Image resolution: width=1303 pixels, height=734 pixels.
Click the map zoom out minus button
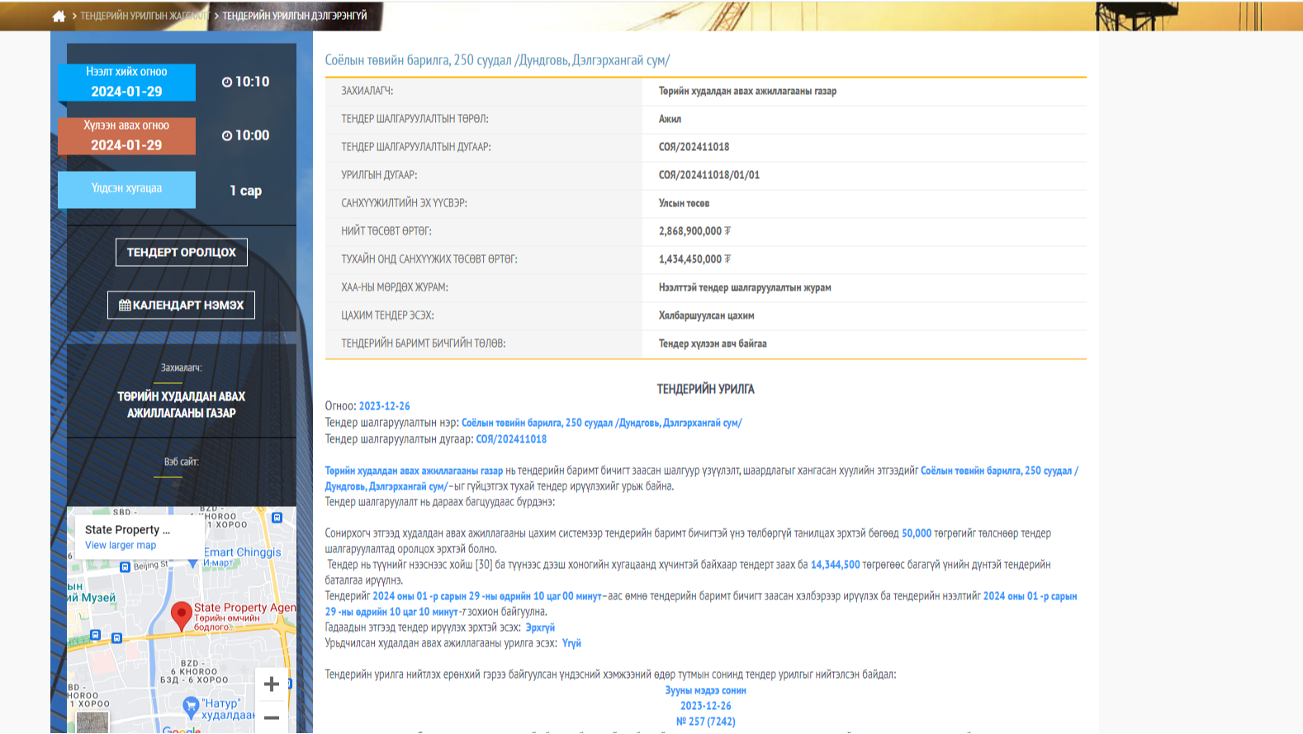point(271,717)
